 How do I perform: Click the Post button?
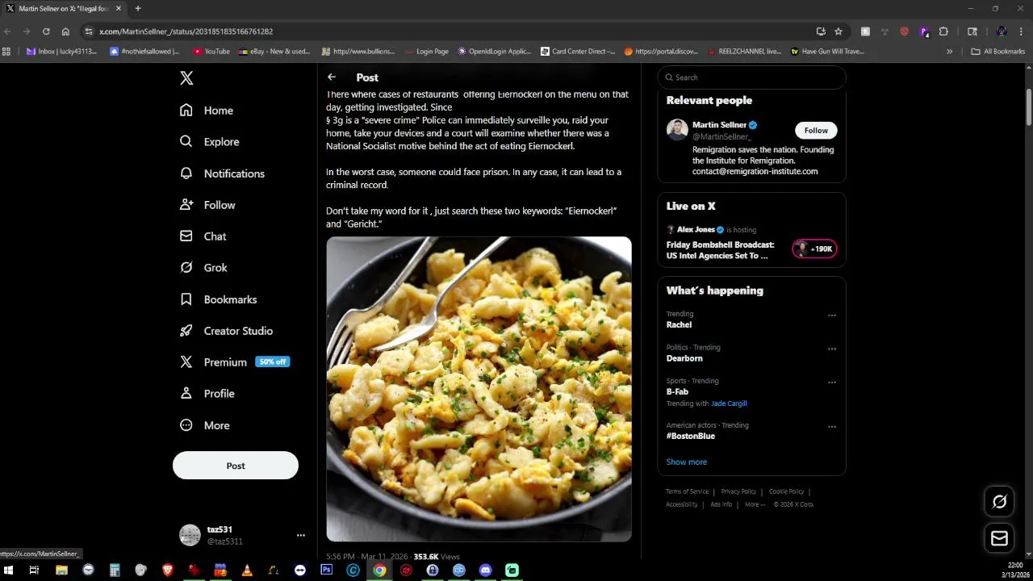[236, 466]
